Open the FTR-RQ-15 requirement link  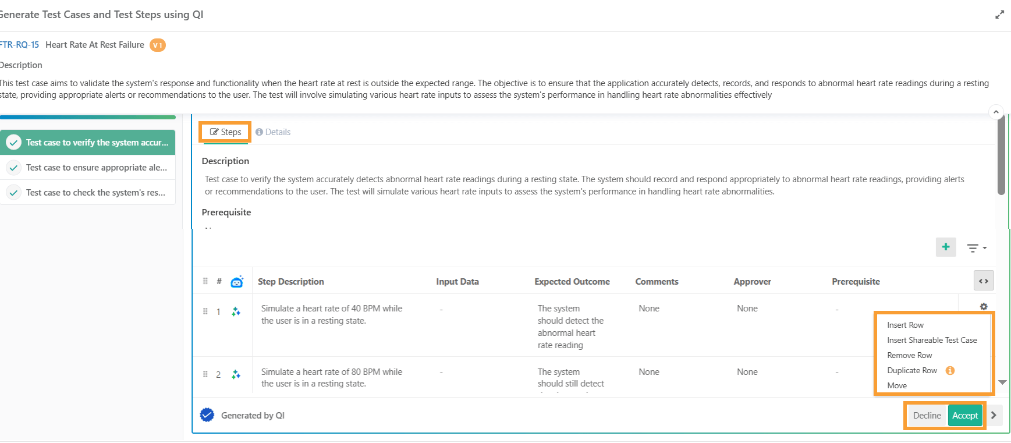[x=19, y=45]
